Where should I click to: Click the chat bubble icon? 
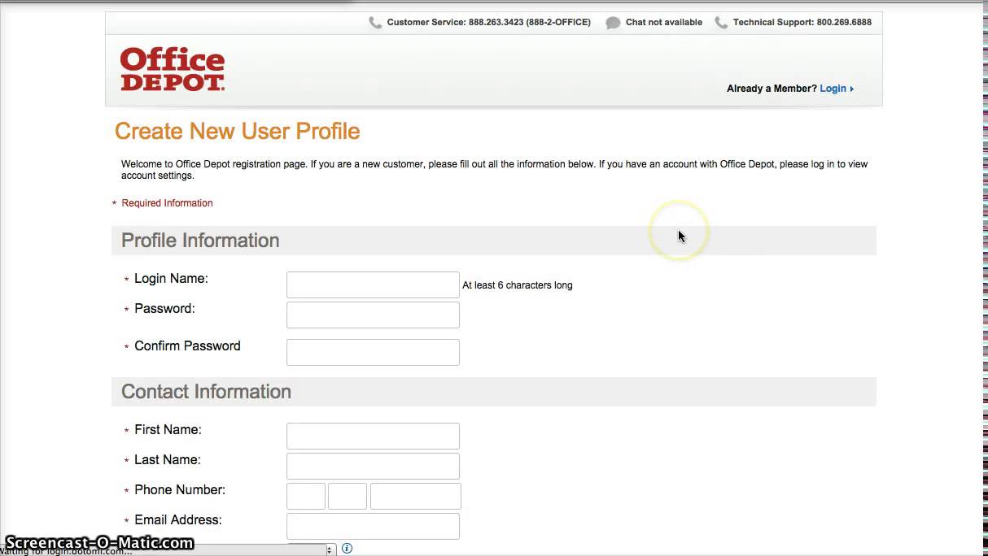(x=613, y=23)
